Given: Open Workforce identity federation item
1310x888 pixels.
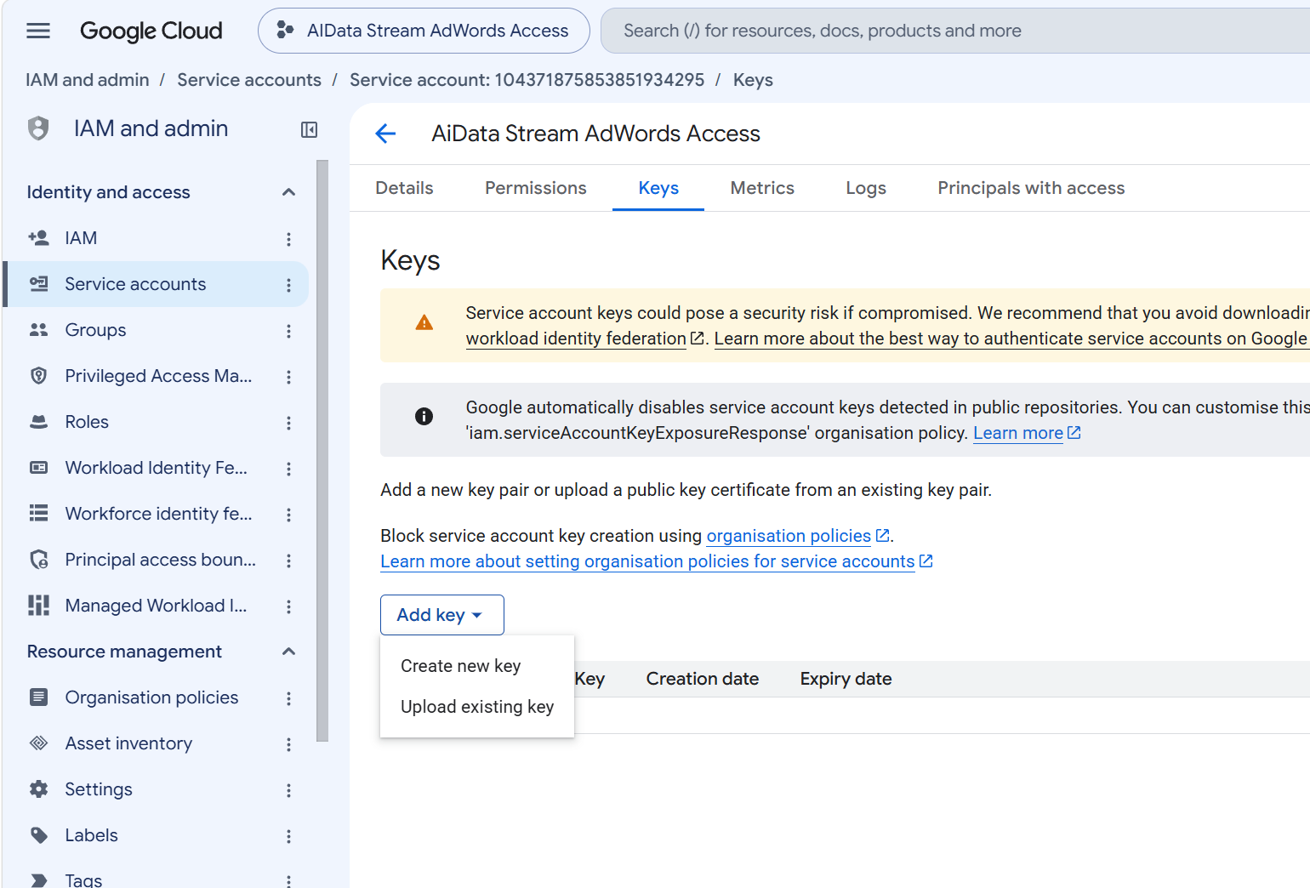Looking at the screenshot, I should click(x=158, y=514).
